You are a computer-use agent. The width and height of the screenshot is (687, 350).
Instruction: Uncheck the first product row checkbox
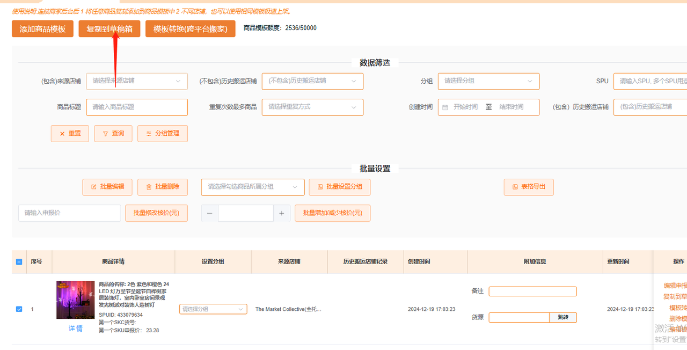(19, 309)
